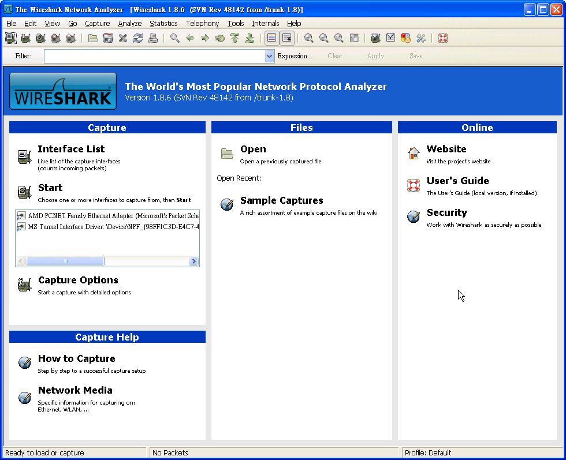566x460 pixels.
Task: Open the Network Media help link
Action: [x=75, y=390]
